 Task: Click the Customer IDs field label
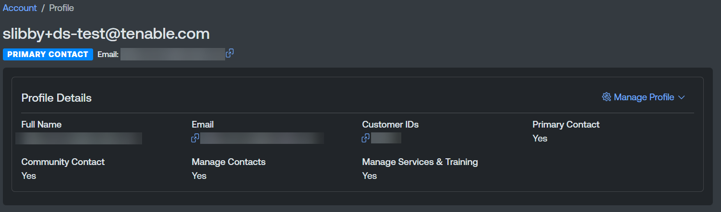pyautogui.click(x=390, y=125)
